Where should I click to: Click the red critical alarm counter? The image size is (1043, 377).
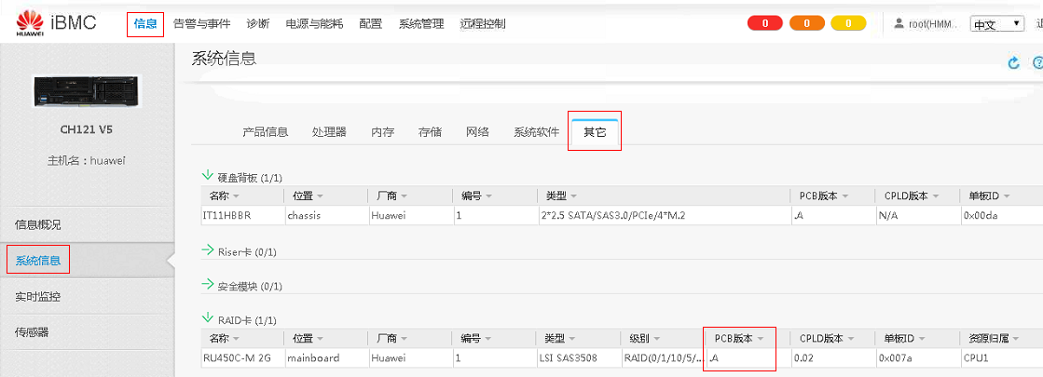tap(765, 23)
